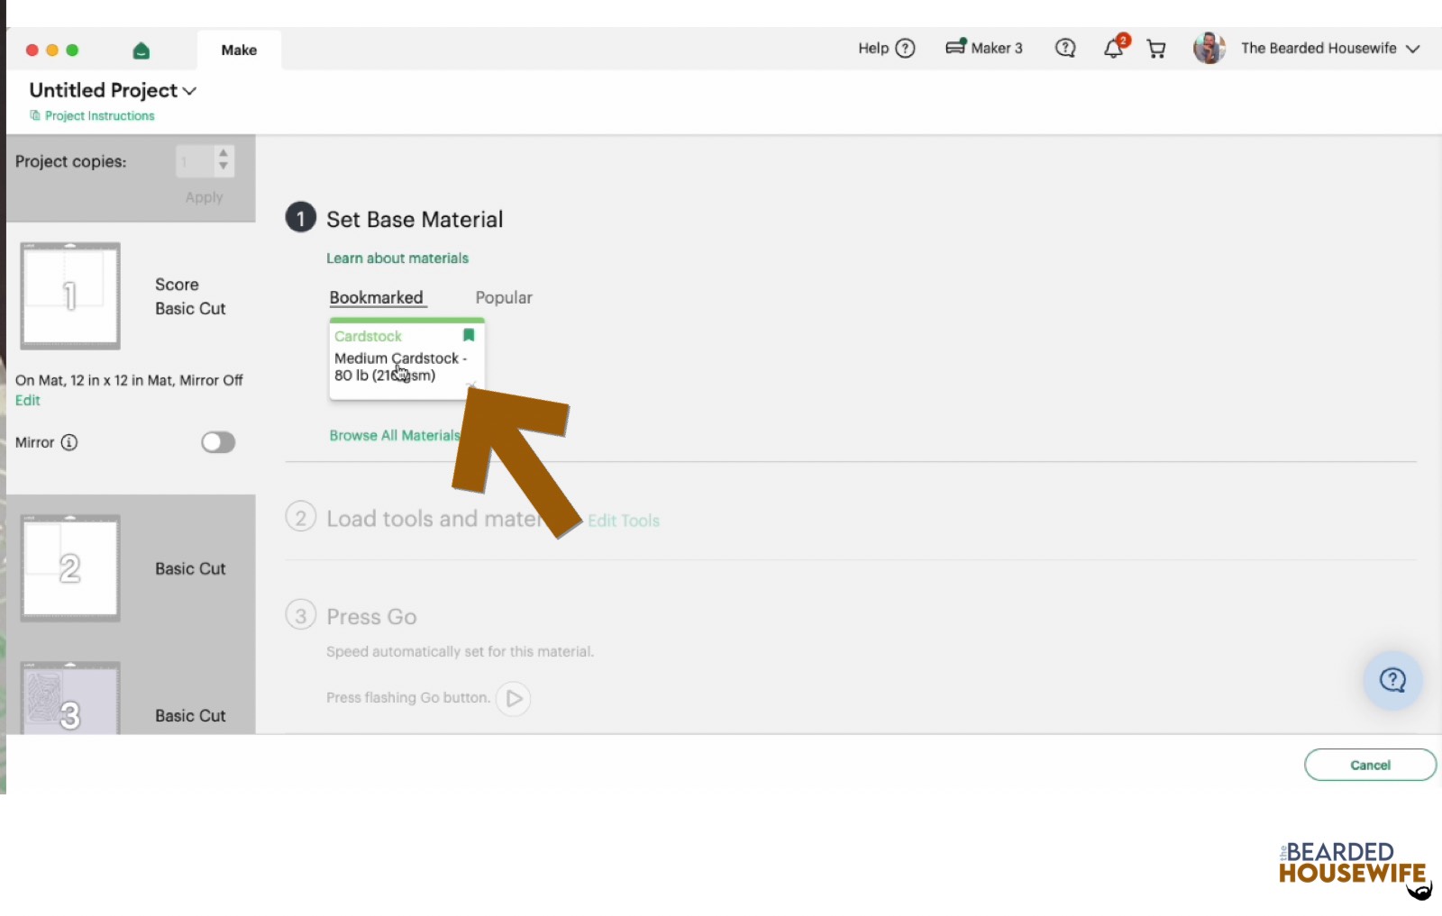Viewport: 1442px width, 916px height.
Task: Choose Medium Cardstock 80 lb material
Action: (407, 359)
